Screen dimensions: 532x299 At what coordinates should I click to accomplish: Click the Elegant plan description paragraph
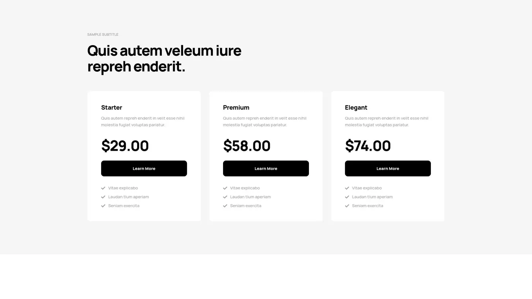386,121
